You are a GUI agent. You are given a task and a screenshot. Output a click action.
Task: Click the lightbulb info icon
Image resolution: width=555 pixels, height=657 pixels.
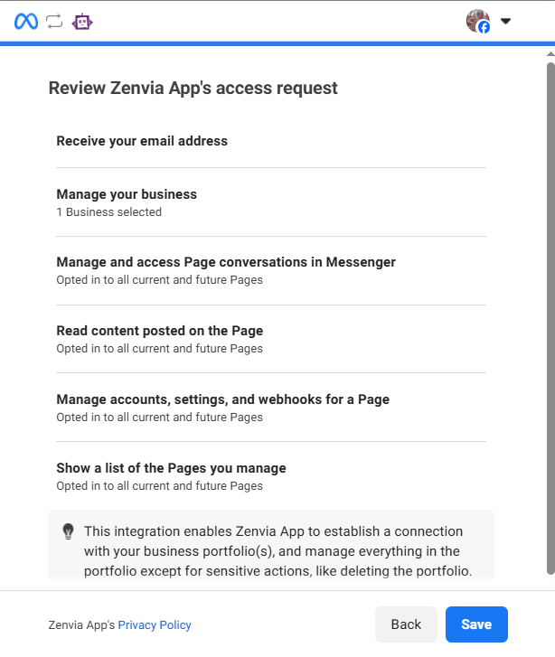pos(68,531)
